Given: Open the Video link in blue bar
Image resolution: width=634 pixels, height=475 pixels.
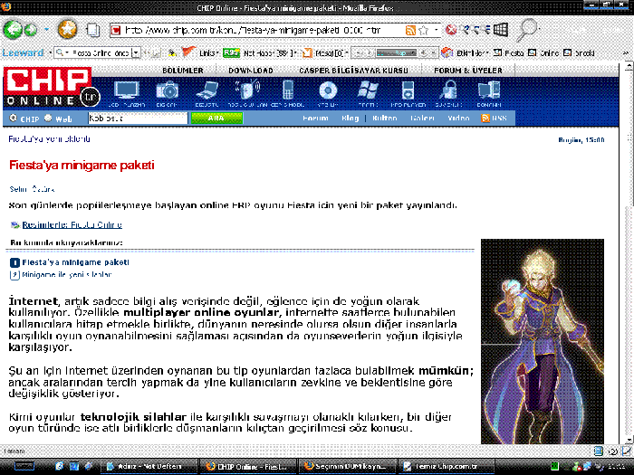Looking at the screenshot, I should pos(458,119).
